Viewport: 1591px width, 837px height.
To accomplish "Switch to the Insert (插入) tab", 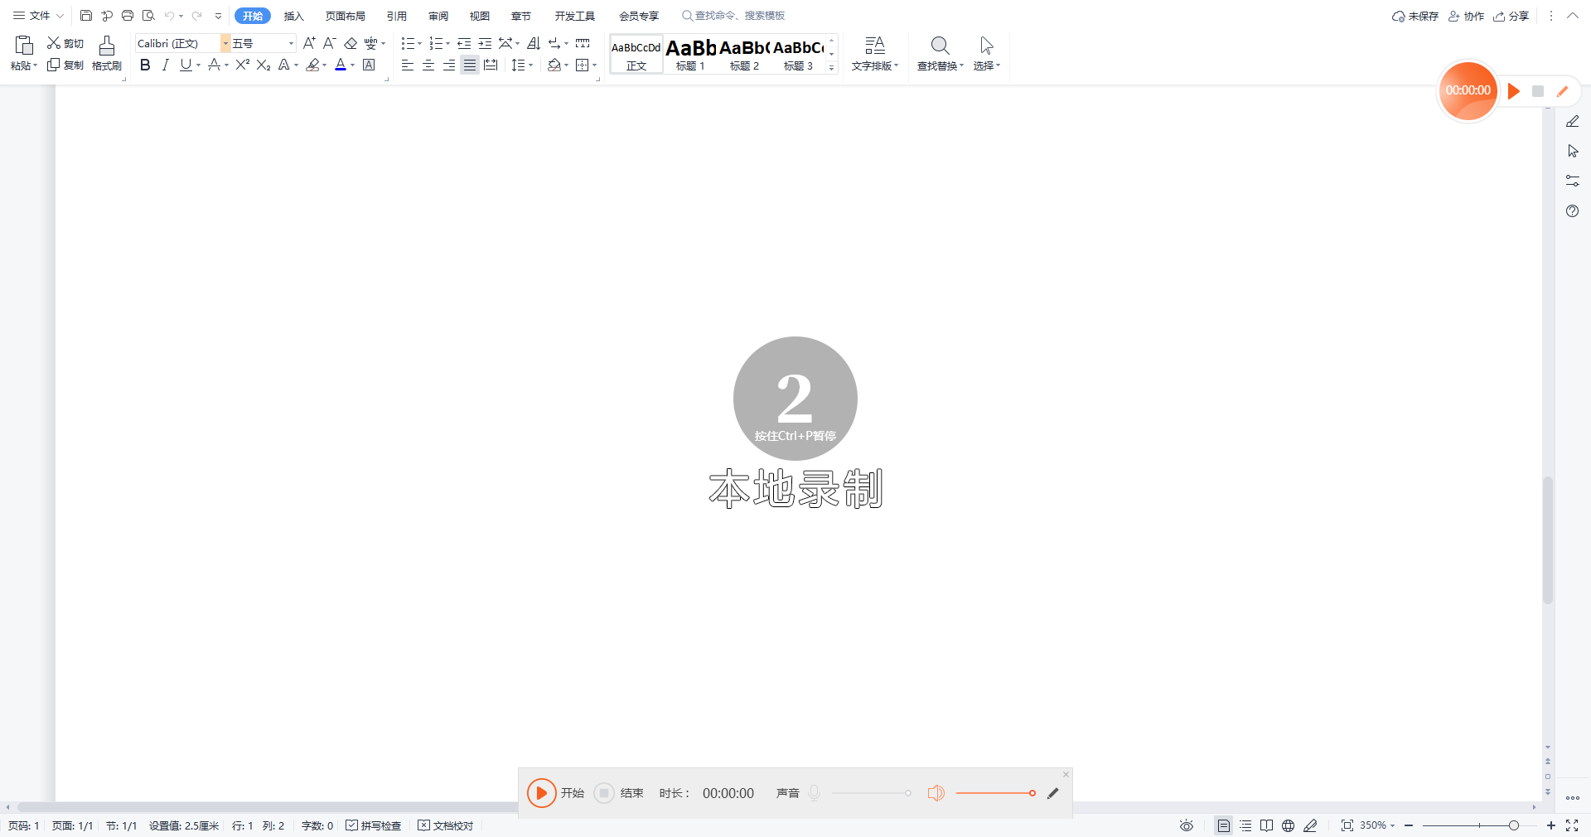I will tap(294, 16).
